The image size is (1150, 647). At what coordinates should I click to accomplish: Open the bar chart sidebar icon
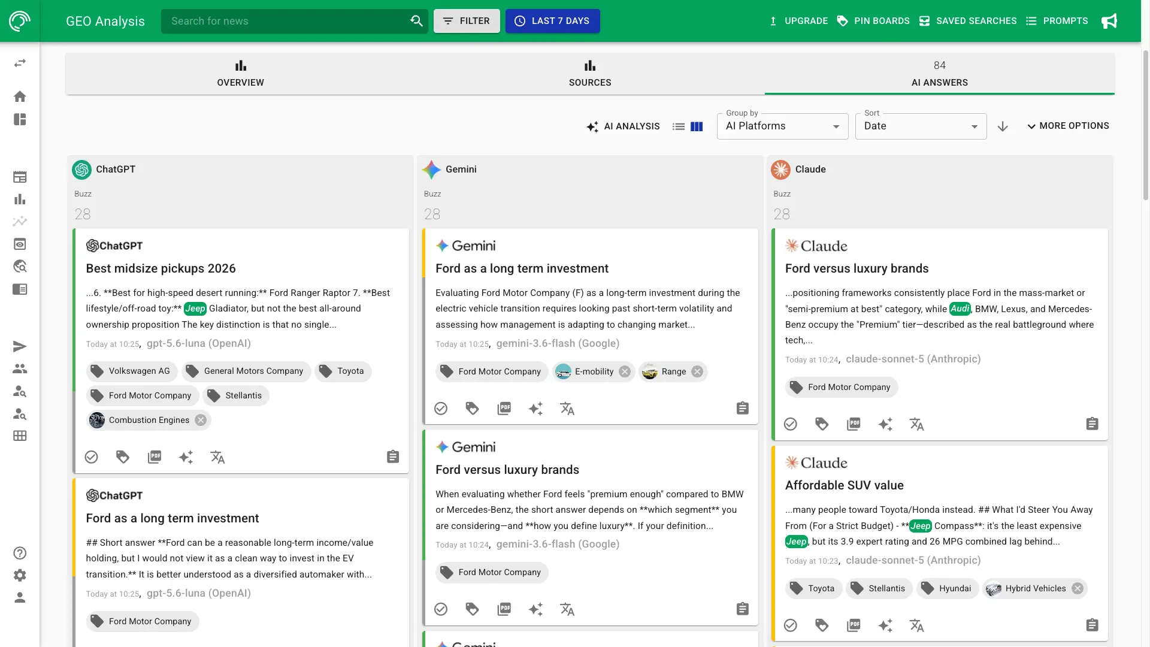[20, 199]
